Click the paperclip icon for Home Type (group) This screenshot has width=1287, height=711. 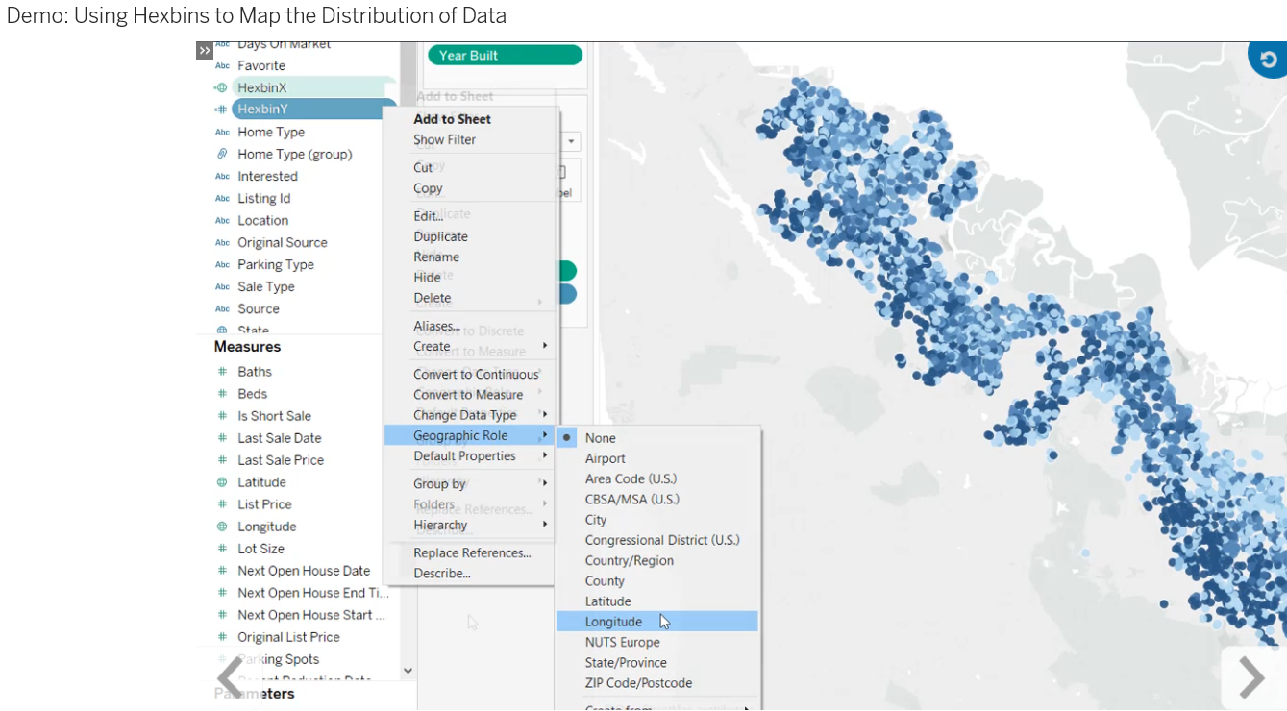(221, 154)
